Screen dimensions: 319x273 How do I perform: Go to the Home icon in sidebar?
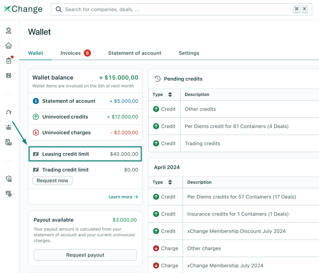click(9, 46)
